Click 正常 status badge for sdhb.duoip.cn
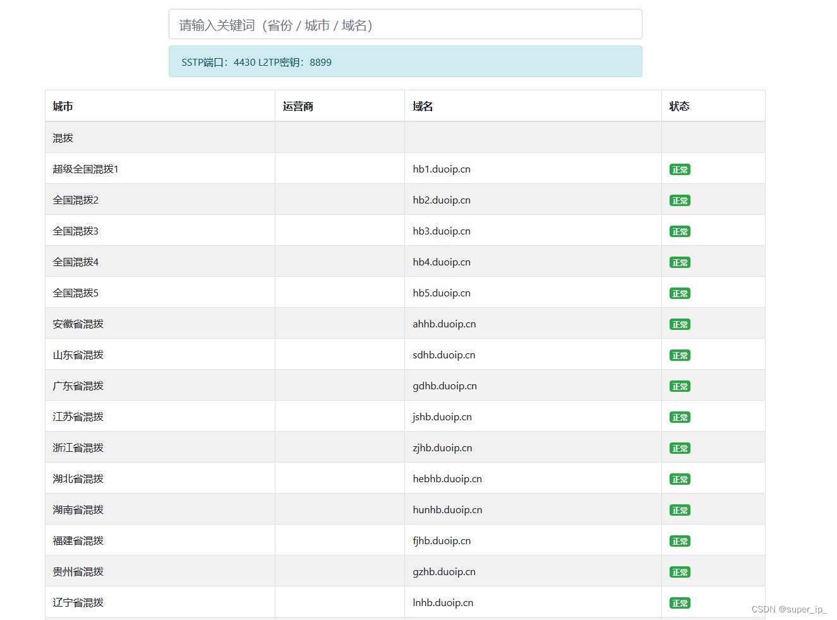 click(680, 355)
